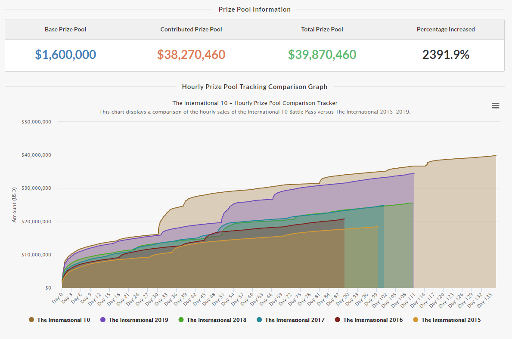
Task: Toggle The International 2016 legend series
Action: [x=369, y=320]
